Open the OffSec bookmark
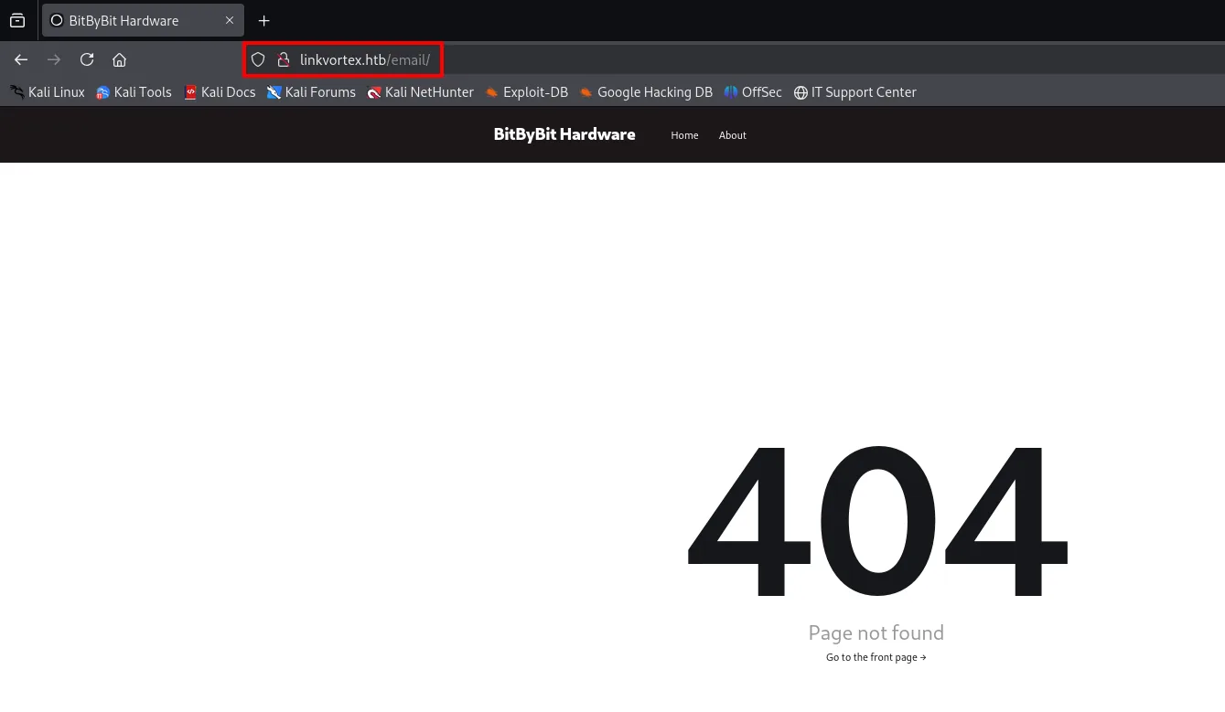1225x712 pixels. tap(752, 92)
